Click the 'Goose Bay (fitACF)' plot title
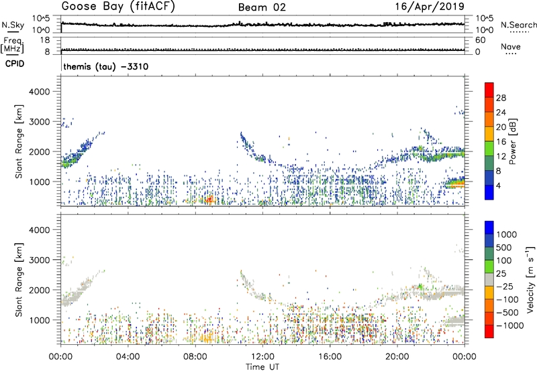This screenshot has height=371, width=537. [118, 7]
